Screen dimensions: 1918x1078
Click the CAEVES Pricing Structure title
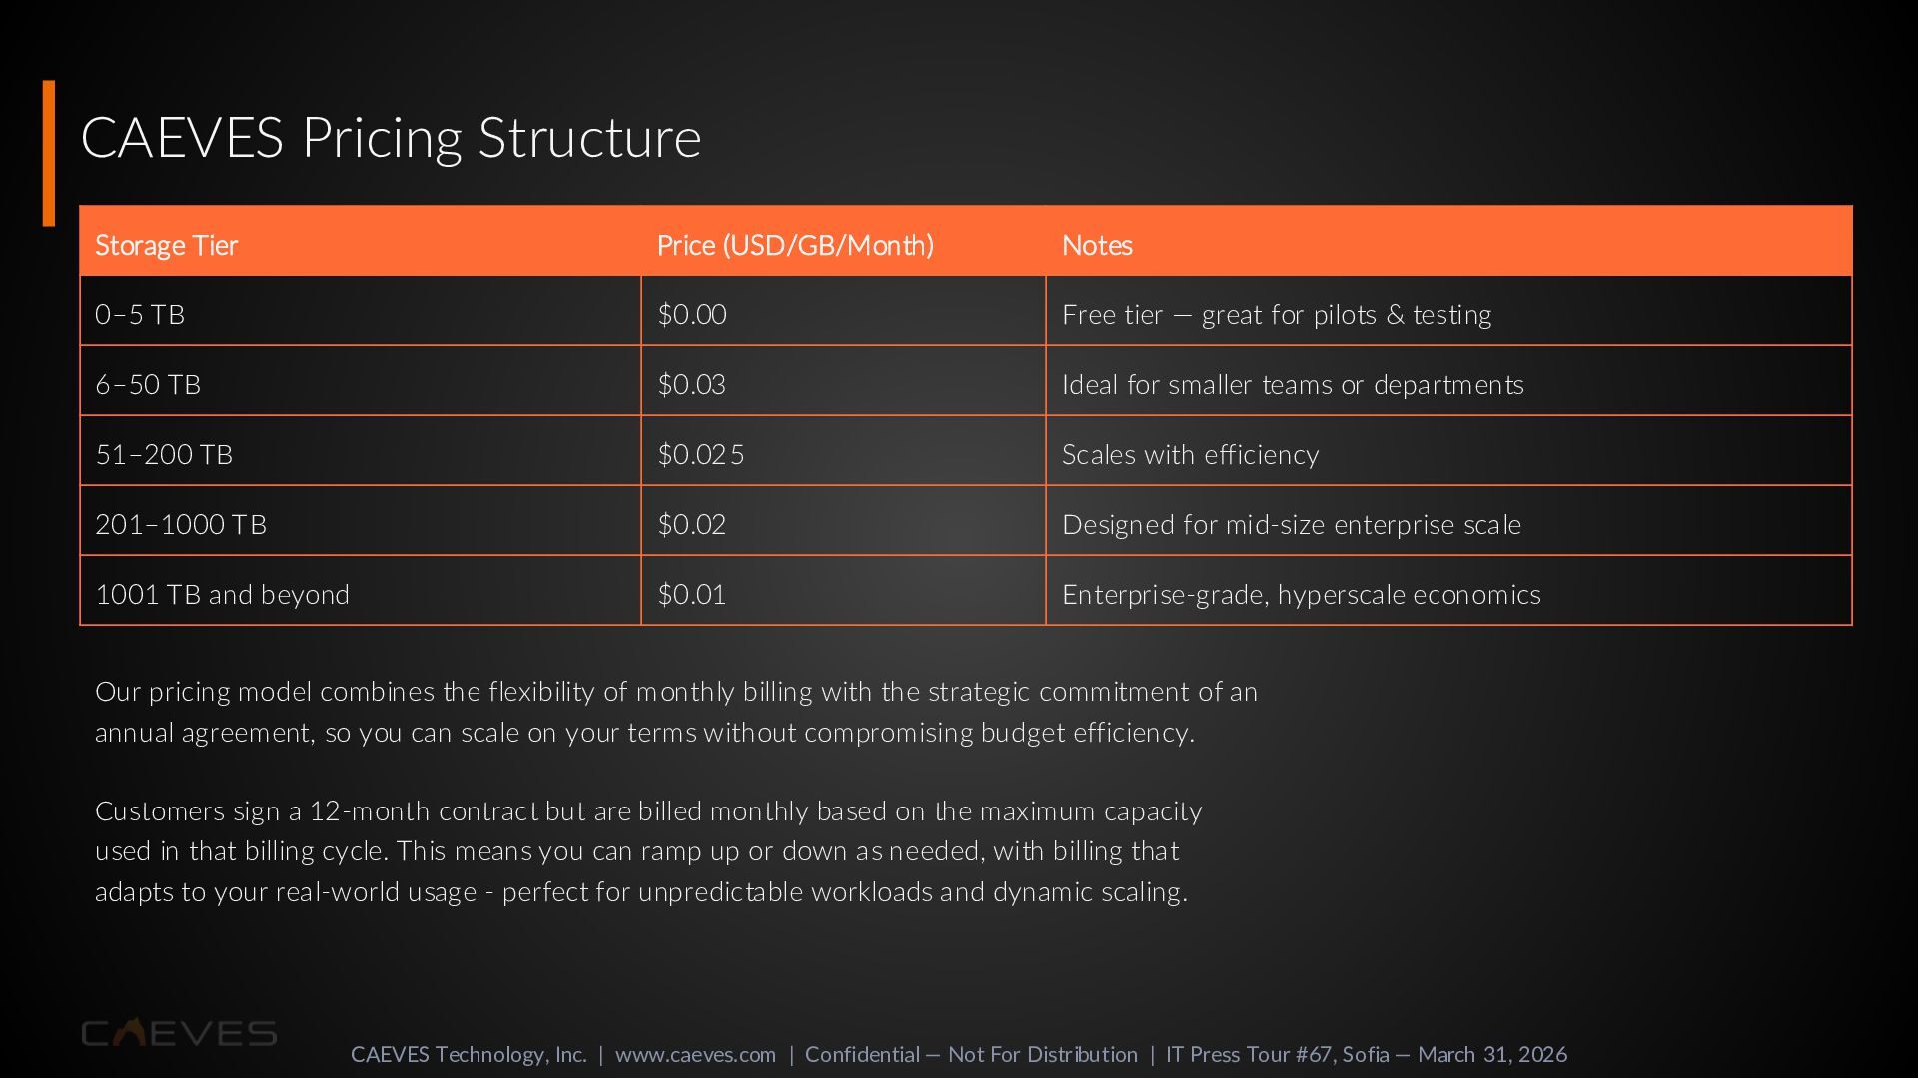[x=391, y=137]
